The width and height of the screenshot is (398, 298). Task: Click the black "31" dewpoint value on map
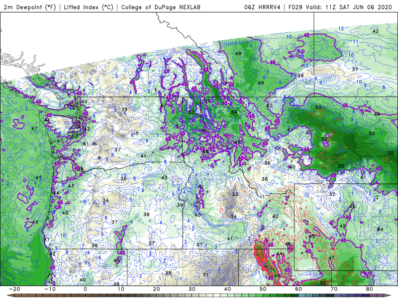click(205, 275)
